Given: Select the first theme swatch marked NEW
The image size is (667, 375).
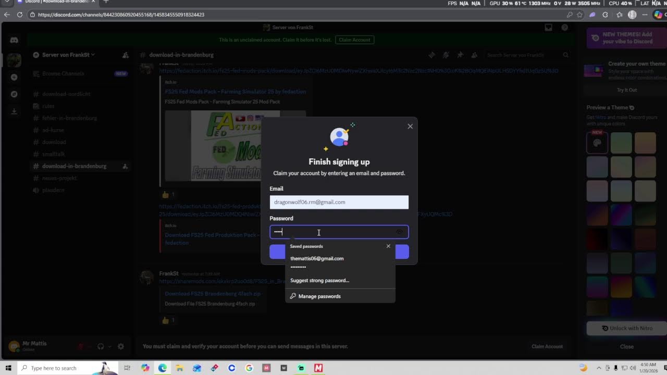Looking at the screenshot, I should 597,143.
